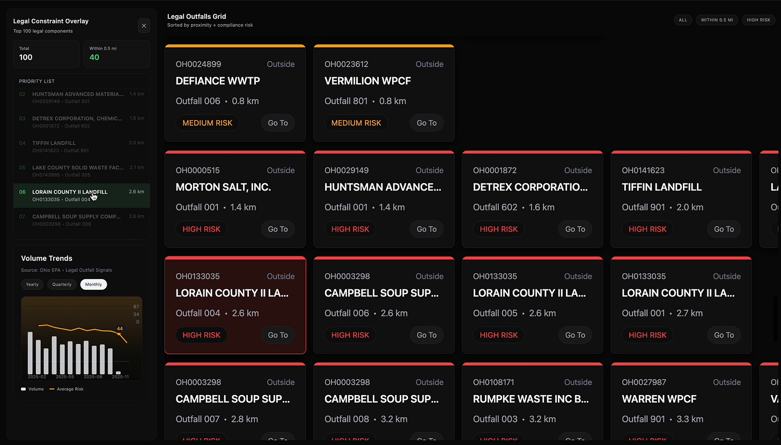This screenshot has width=781, height=445.
Task: Open the Rumpke Waste Inc card
Action: coord(532,402)
